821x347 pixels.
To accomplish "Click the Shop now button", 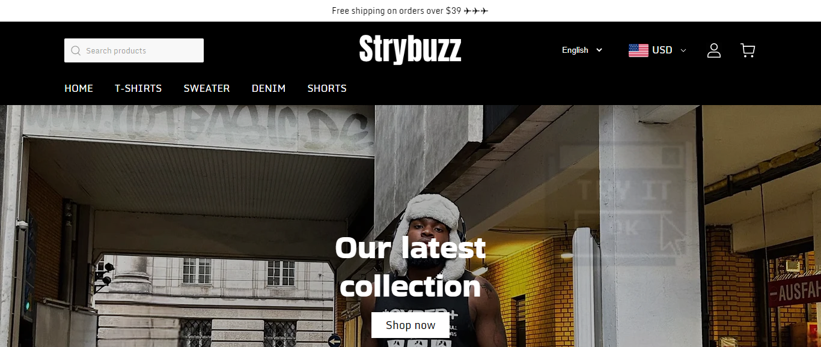I will coord(410,325).
